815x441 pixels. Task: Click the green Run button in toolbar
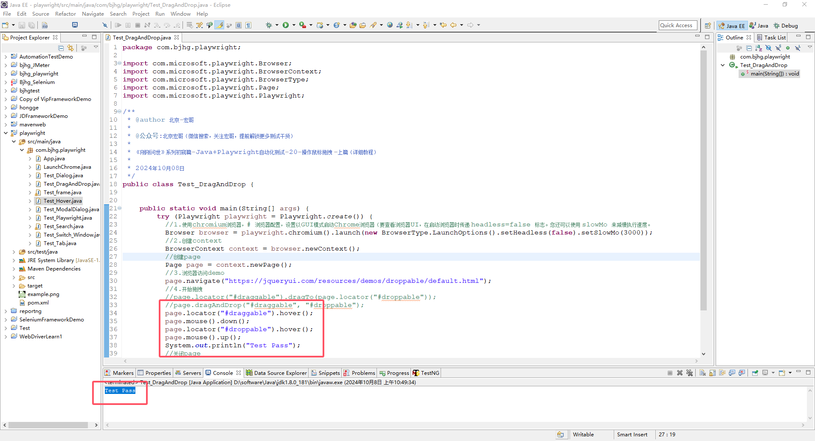pyautogui.click(x=286, y=25)
